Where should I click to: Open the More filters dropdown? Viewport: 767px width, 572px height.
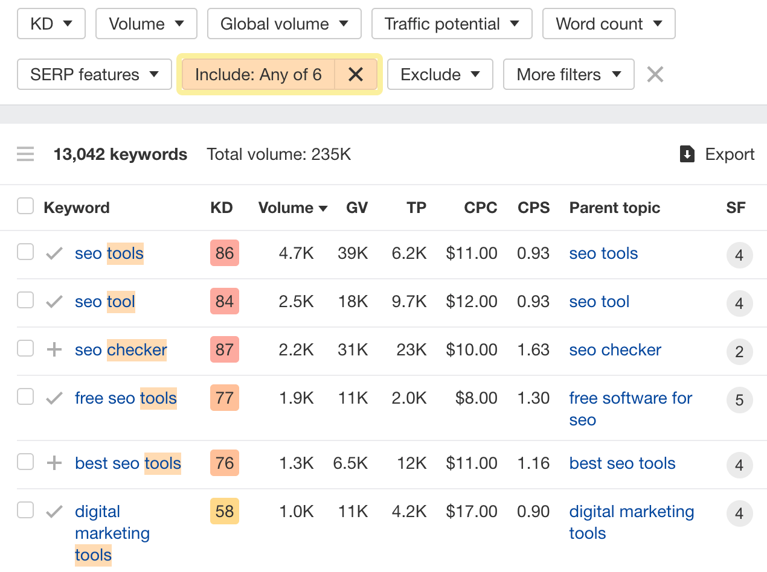(568, 74)
